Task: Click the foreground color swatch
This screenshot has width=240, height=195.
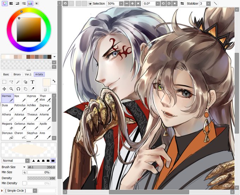Action: [x=47, y=83]
